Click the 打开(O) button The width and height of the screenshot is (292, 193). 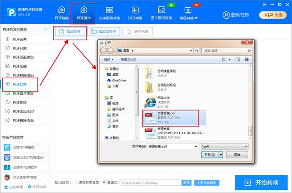coord(210,155)
